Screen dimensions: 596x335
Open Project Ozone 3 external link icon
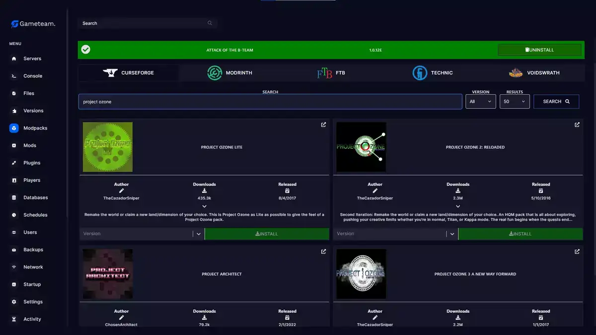pos(577,252)
